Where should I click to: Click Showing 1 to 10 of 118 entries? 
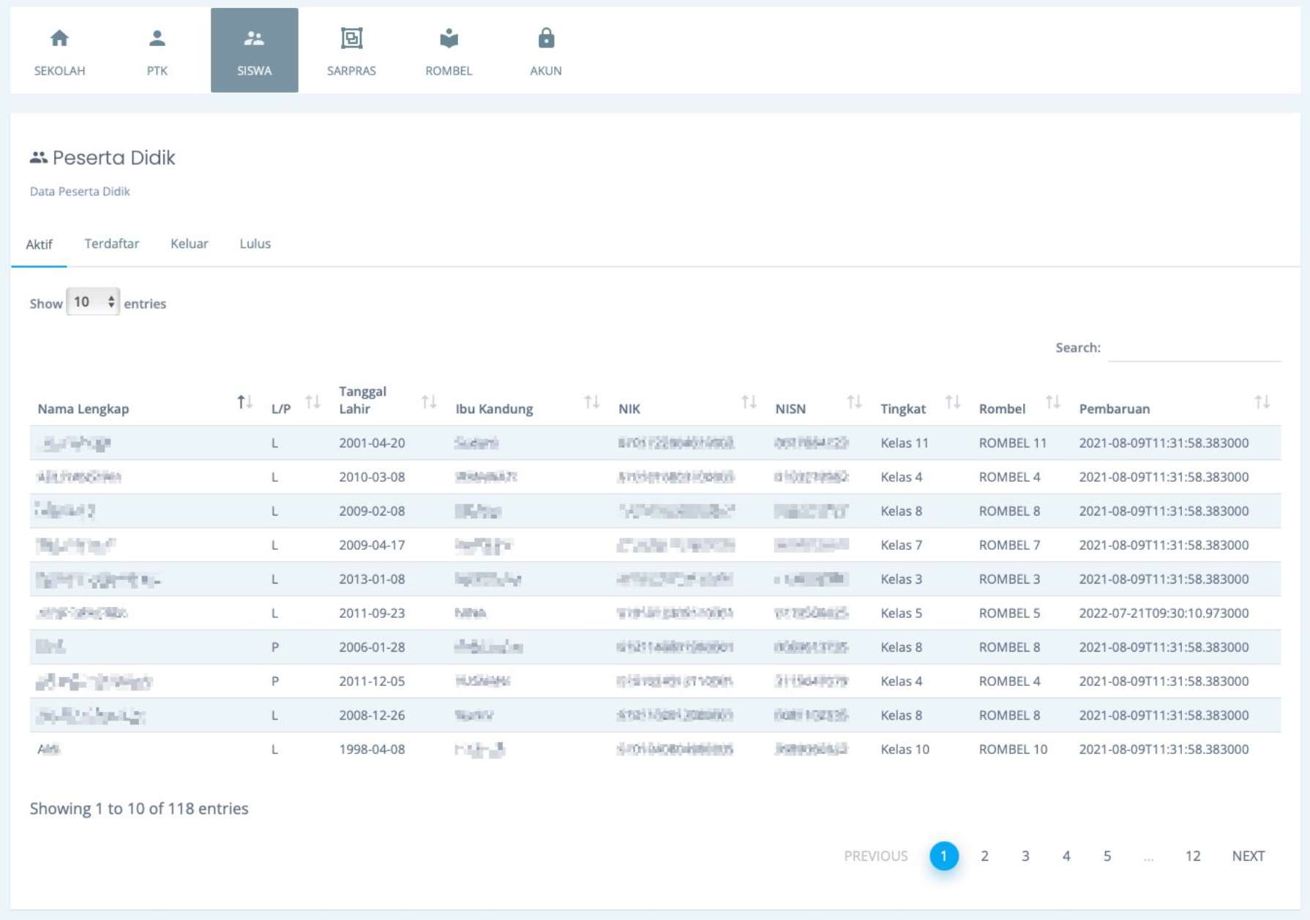[x=139, y=808]
